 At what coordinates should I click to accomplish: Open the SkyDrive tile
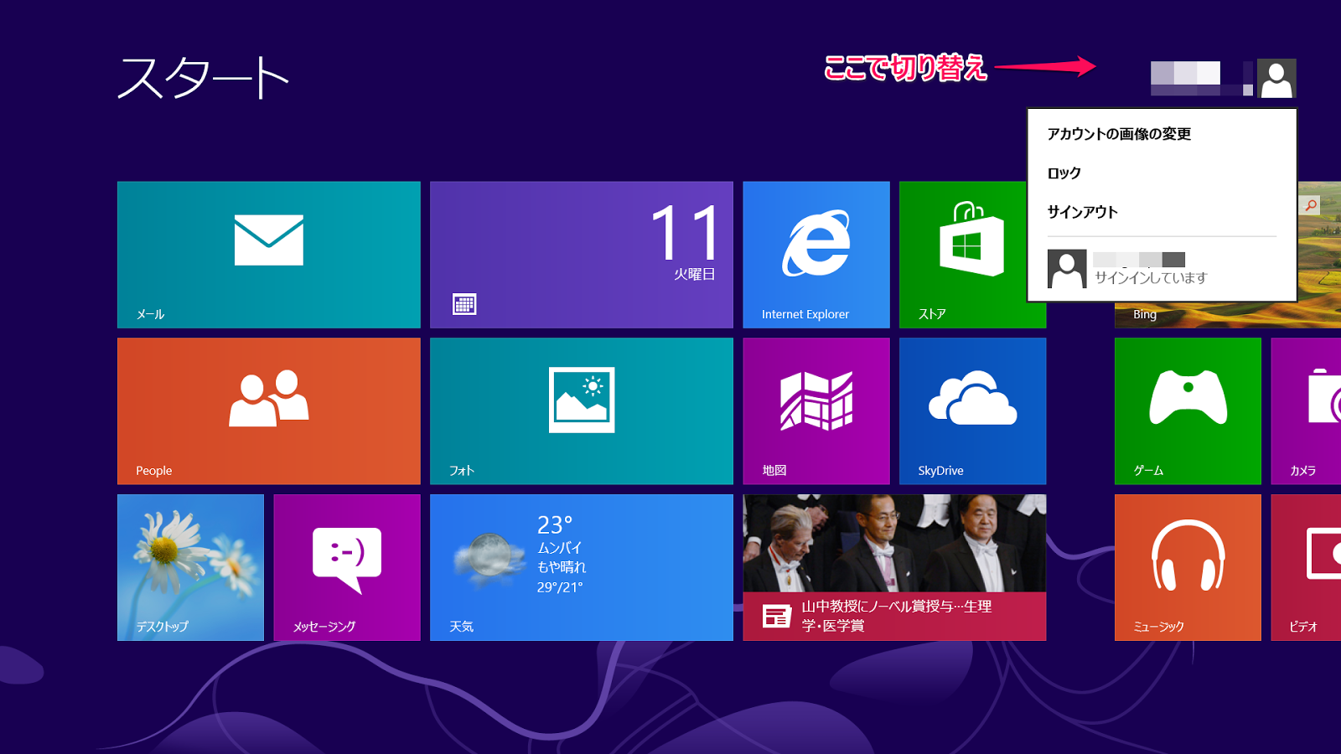coord(972,411)
